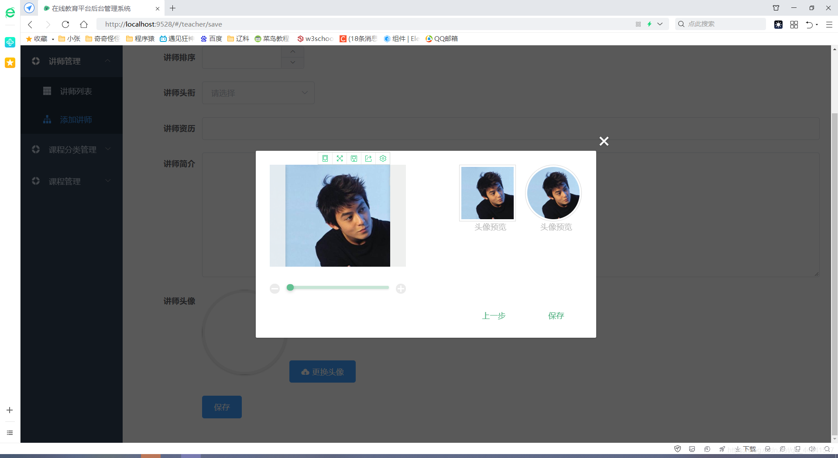The width and height of the screenshot is (838, 458).
Task: Click the rocket accelerator icon in status bar
Action: coord(722,449)
